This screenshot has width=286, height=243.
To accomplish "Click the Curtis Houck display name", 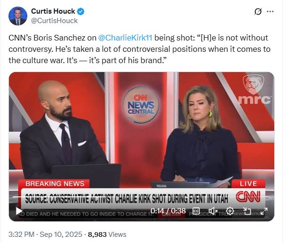I will pyautogui.click(x=53, y=11).
